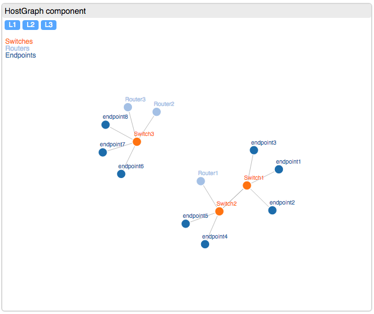Viewport: 374px width, 314px height.
Task: Click the L1 layer button
Action: click(x=12, y=25)
